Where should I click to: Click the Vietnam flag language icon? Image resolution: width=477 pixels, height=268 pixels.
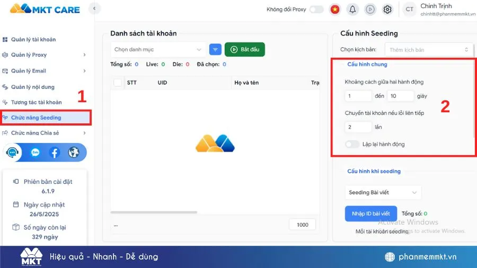335,10
